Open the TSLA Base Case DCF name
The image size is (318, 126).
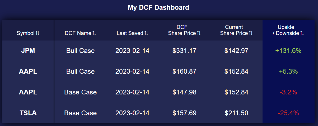pyautogui.click(x=80, y=113)
